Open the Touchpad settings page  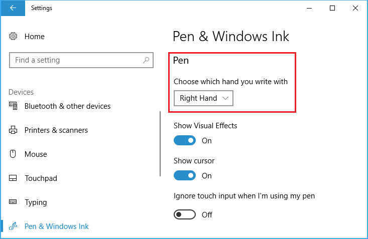[x=41, y=178]
